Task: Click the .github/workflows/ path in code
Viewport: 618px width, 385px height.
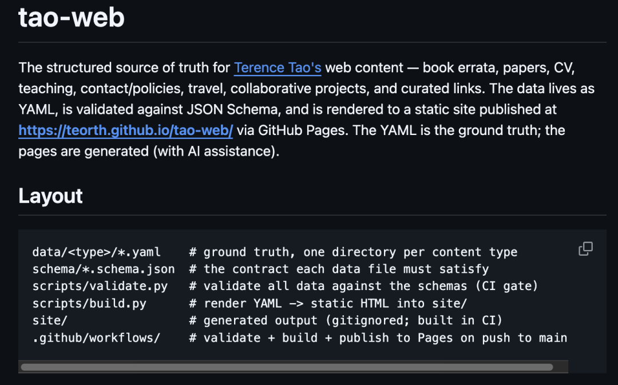Action: [x=96, y=338]
